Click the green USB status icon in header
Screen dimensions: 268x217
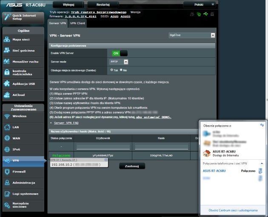205,14
